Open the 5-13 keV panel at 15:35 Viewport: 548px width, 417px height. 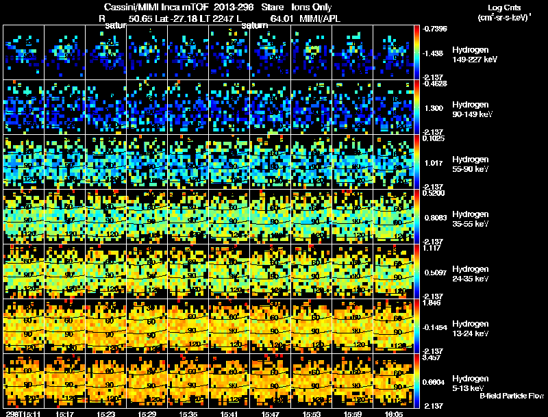[188, 381]
